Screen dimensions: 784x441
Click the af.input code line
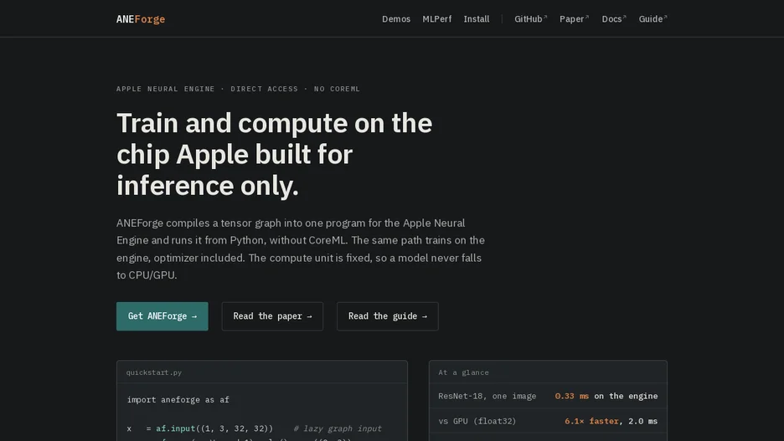254,428
